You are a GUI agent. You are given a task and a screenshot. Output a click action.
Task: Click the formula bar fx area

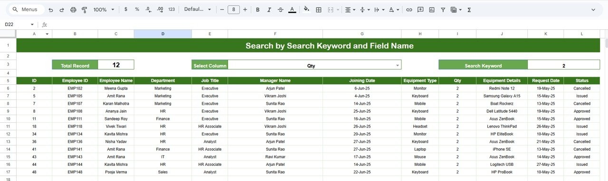click(45, 25)
